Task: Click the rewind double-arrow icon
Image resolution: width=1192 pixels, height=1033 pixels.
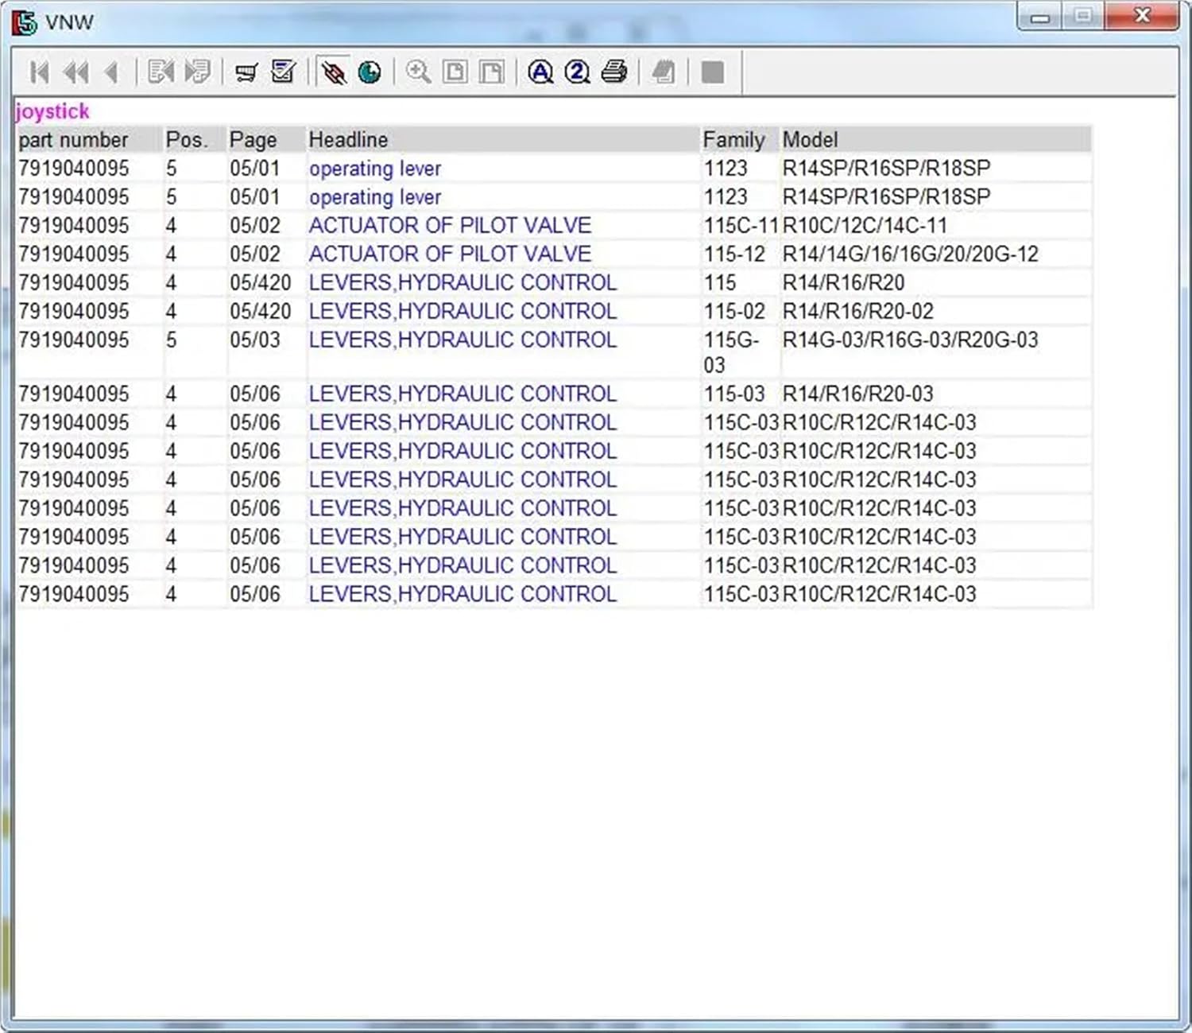Action: pyautogui.click(x=76, y=73)
